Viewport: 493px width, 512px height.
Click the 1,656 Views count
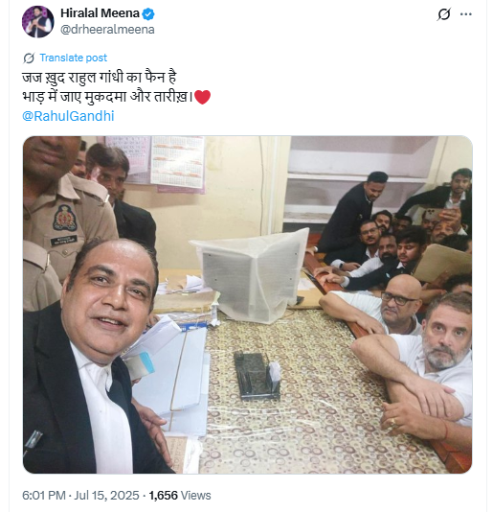pos(180,496)
